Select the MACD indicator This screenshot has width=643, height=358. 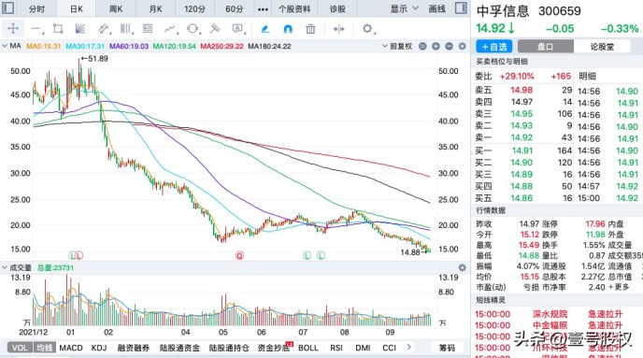tap(71, 348)
